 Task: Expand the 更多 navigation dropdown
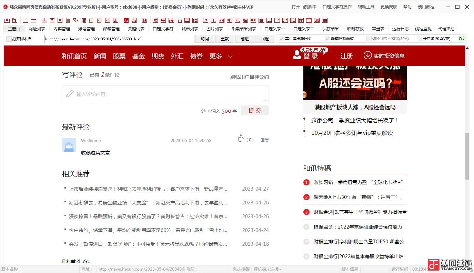(x=221, y=56)
